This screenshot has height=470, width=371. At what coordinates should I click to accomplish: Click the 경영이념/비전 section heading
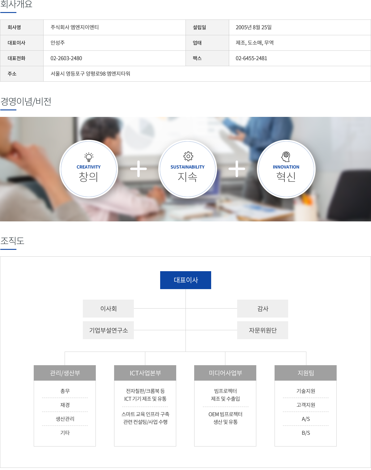click(x=26, y=101)
